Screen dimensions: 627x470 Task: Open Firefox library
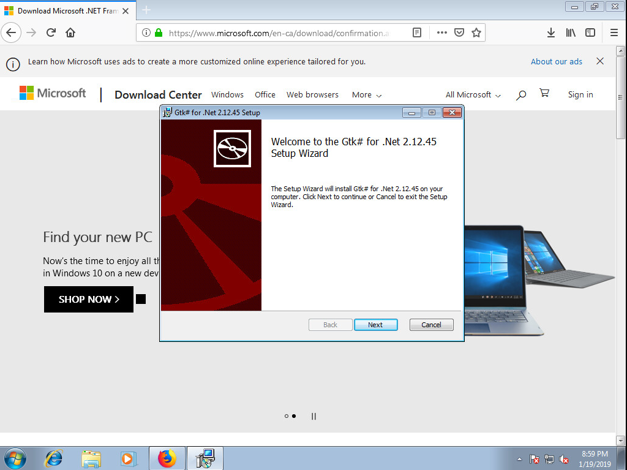571,33
